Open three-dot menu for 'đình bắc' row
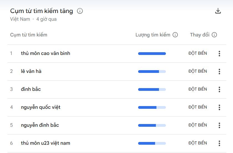Screen dimensions: 233x153 219,89
